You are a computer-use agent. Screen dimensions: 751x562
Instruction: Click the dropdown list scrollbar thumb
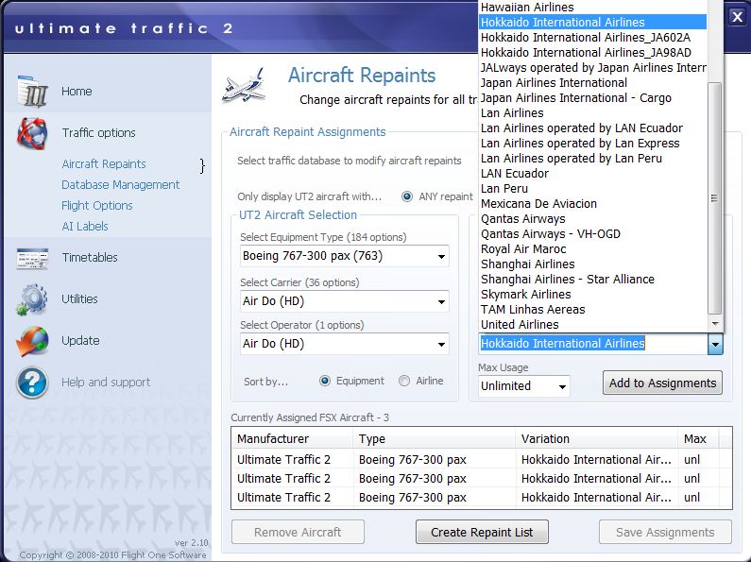pos(714,198)
